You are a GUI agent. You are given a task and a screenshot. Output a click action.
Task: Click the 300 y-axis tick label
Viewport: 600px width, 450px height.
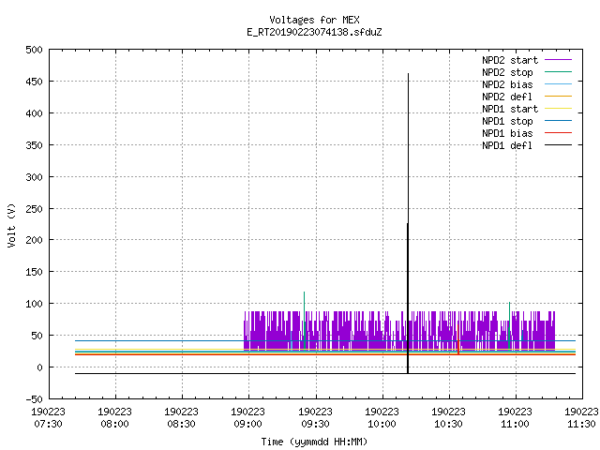point(34,177)
